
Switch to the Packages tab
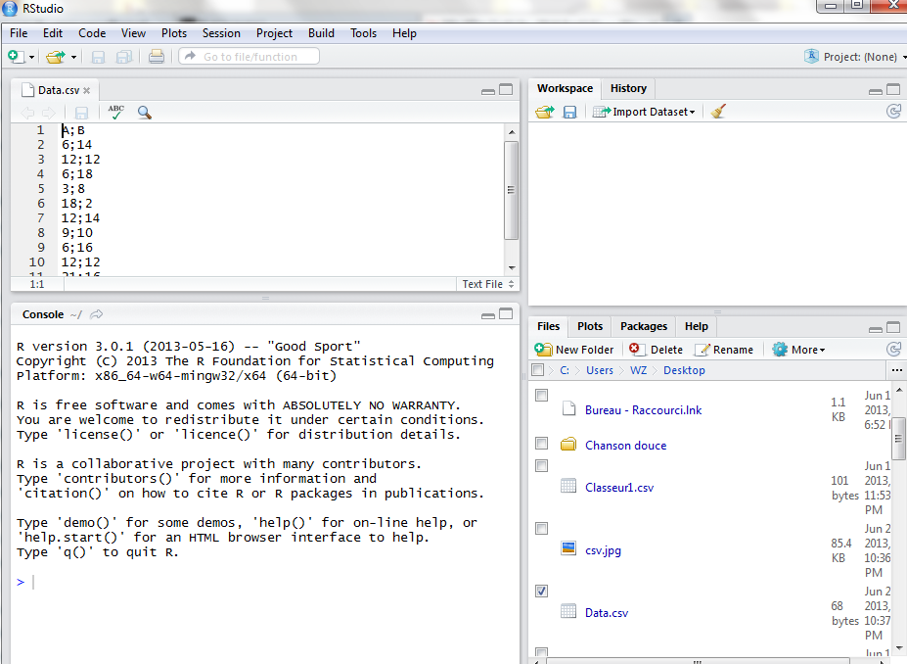click(x=644, y=326)
